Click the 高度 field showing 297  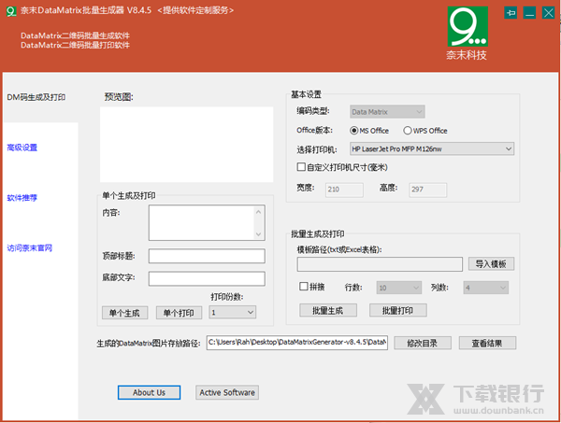coord(428,190)
